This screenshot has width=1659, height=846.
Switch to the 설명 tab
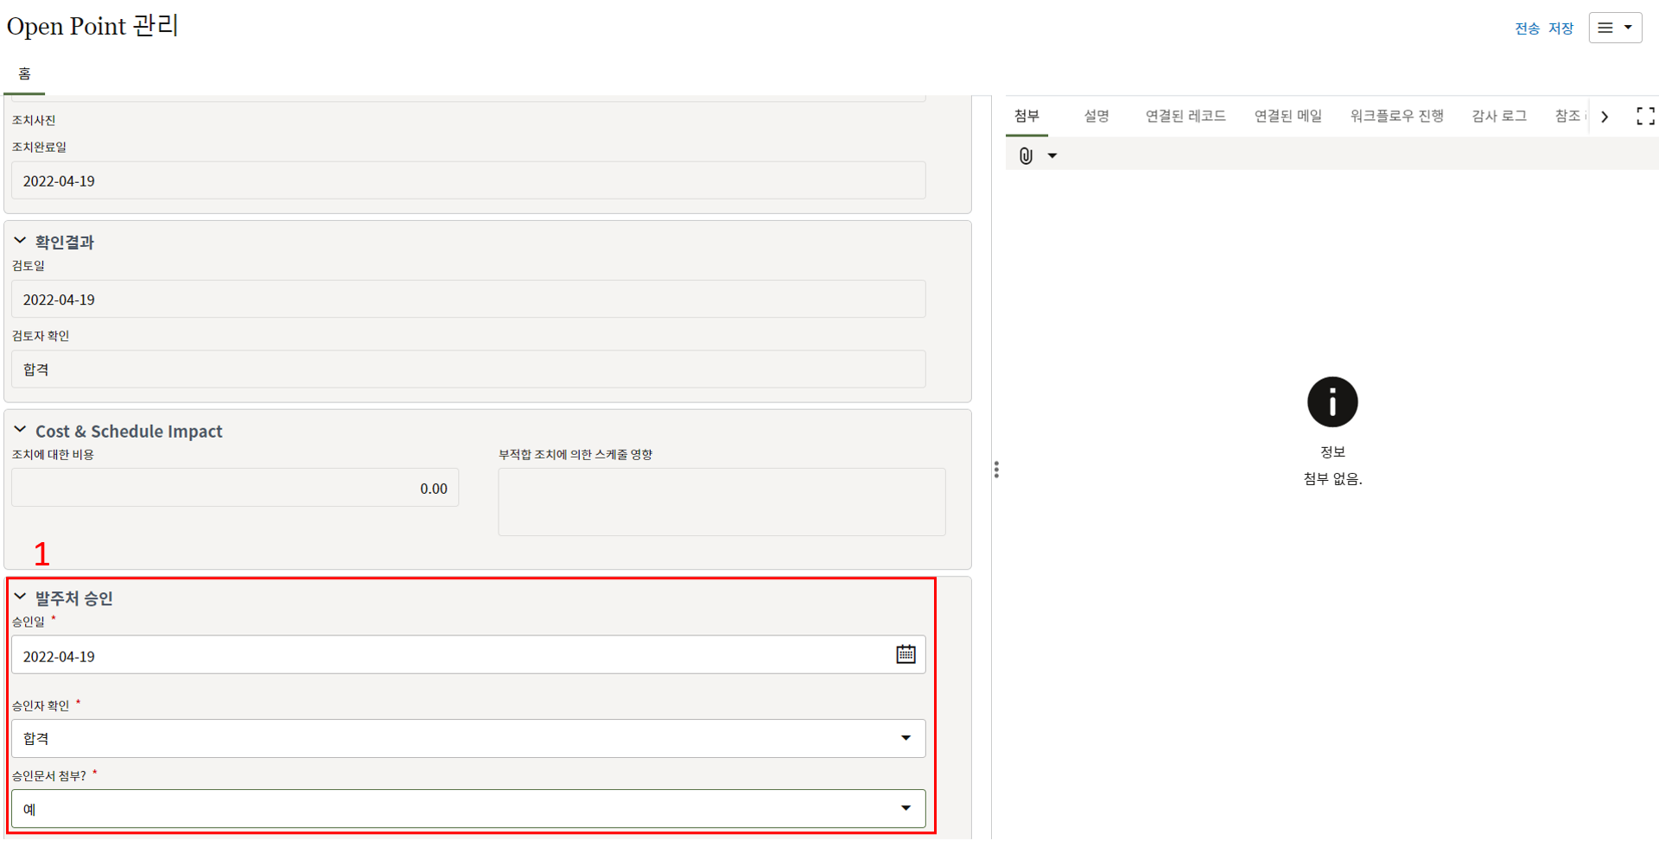click(x=1096, y=116)
